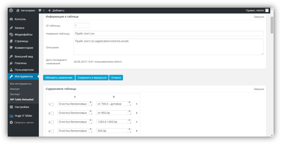Open the Импорт submenu item
This screenshot has width=281, height=144.
pos(15,89)
